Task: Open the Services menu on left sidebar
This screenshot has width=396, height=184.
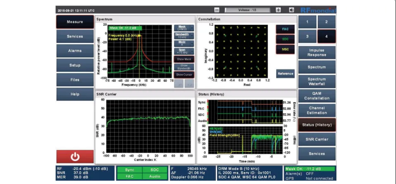Action: point(75,36)
